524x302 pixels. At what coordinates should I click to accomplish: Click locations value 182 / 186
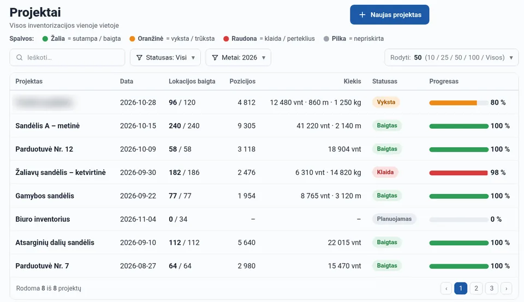click(x=184, y=172)
